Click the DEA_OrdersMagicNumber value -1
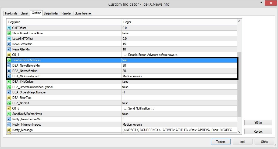 (x=124, y=92)
